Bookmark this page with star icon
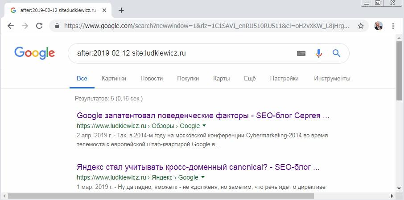Screen dimensions: 404x200 [361, 26]
